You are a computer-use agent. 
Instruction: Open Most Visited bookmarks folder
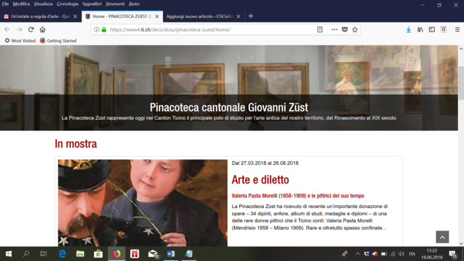point(20,40)
